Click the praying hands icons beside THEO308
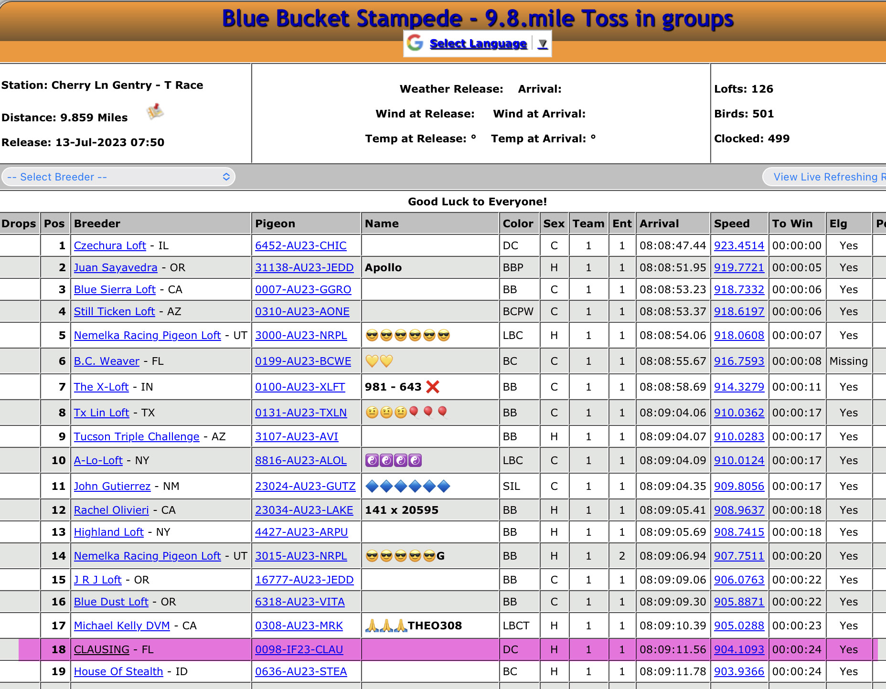This screenshot has width=886, height=689. [x=386, y=625]
